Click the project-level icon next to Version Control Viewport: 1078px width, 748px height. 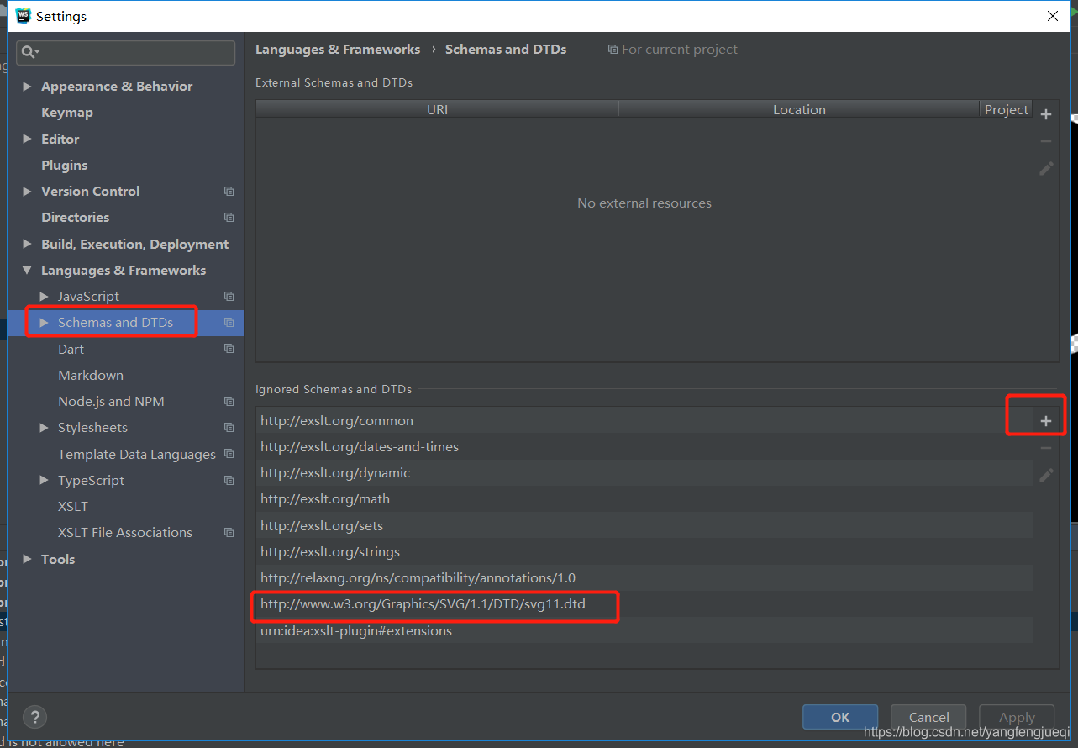pos(229,191)
